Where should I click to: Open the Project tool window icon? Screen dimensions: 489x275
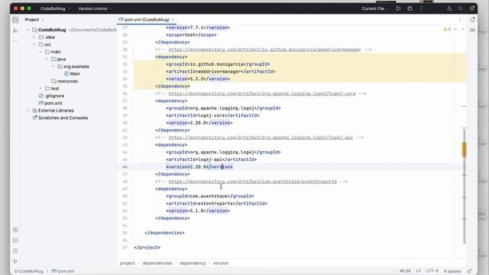pyautogui.click(x=15, y=20)
